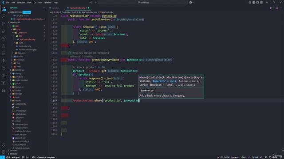284x159 pixels.
Task: Click the quote marks activity bar icon
Action: 4,90
